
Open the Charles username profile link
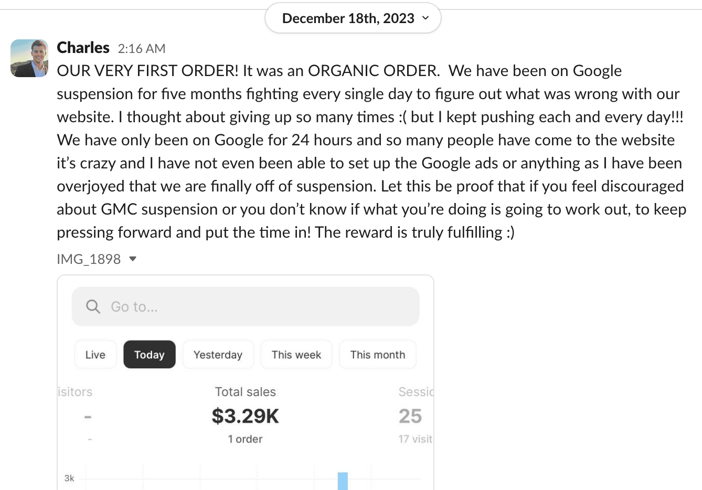click(83, 48)
